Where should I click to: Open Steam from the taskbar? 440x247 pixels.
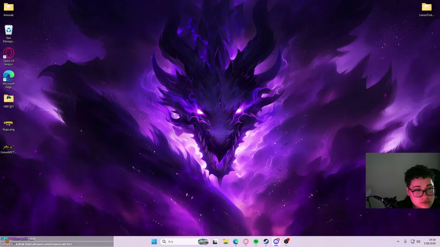tap(266, 242)
